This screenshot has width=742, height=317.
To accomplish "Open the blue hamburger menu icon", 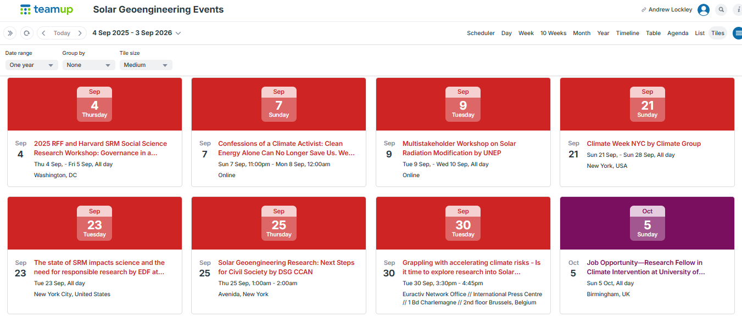I will tap(738, 33).
